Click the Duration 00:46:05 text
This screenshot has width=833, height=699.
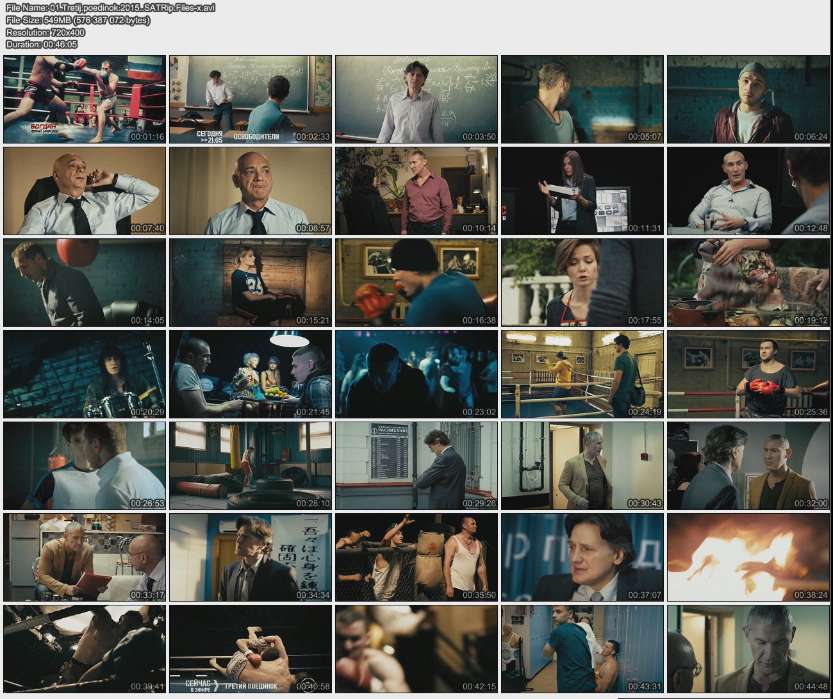(x=42, y=44)
